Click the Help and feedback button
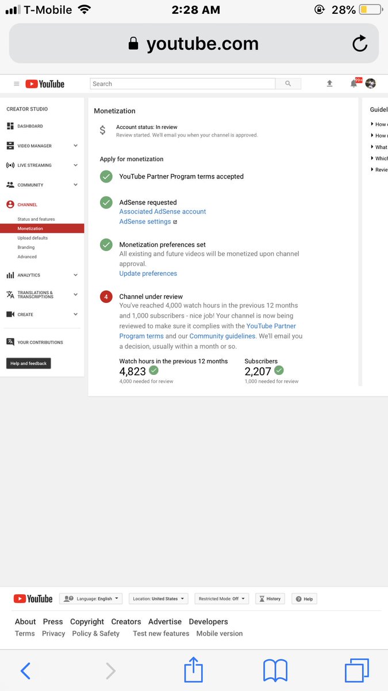 tap(29, 363)
